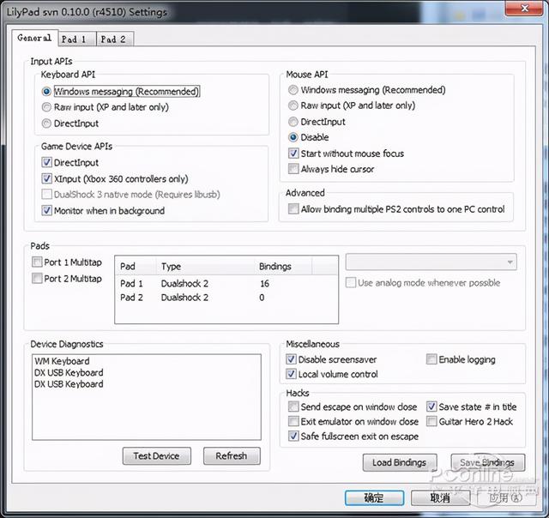Select Windows messaging for Mouse API
The width and height of the screenshot is (549, 518).
pos(294,90)
